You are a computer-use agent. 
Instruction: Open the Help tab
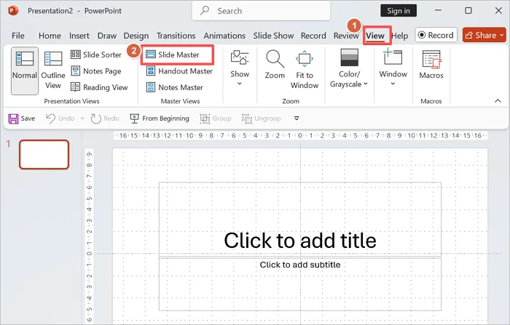click(x=400, y=36)
